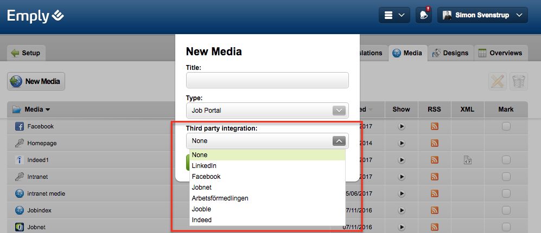
Task: Switch to the Designs tab
Action: (x=450, y=53)
